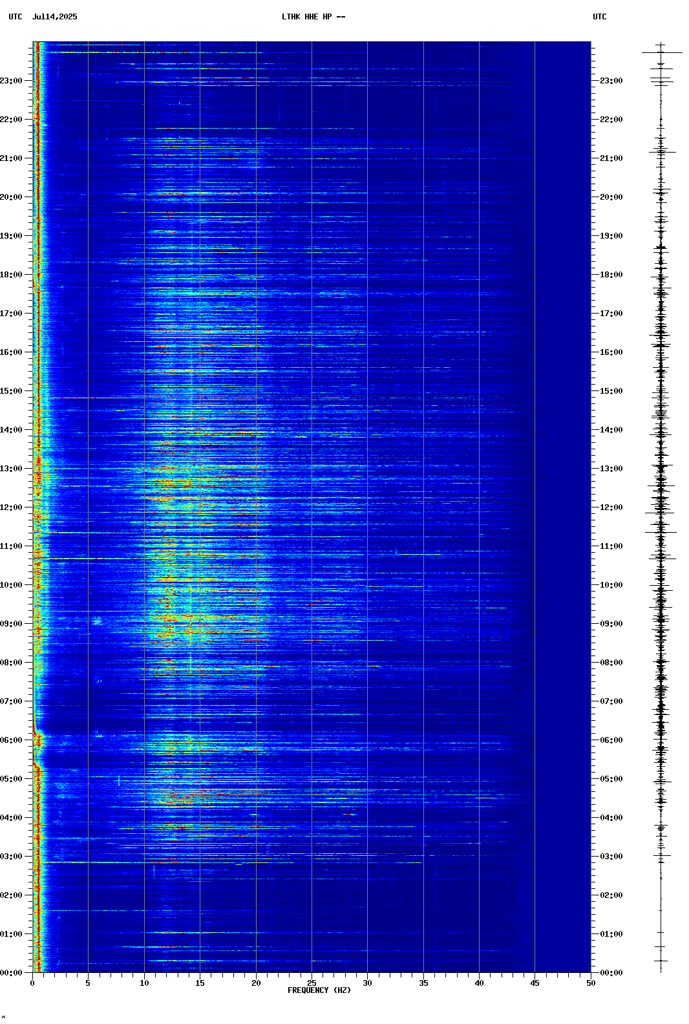Select '01:00' on the right time axis
The height and width of the screenshot is (1024, 689).
click(x=611, y=934)
